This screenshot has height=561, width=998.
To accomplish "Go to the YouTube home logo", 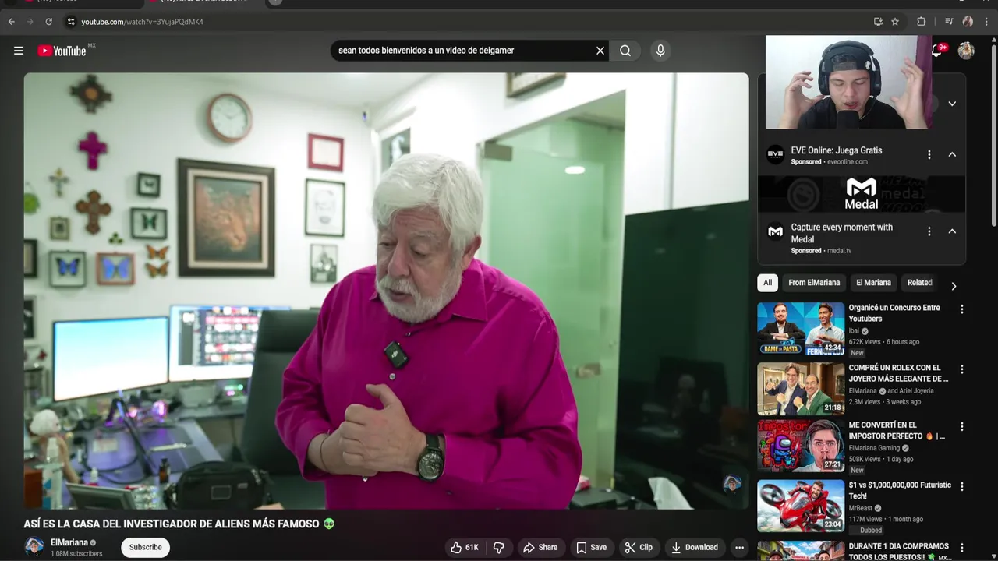I will pyautogui.click(x=62, y=51).
